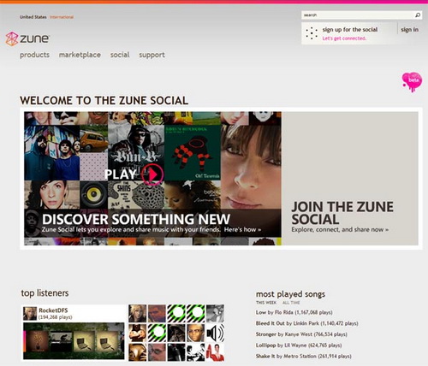Screen dimensions: 428x366
Task: Open the support menu
Action: tap(152, 55)
